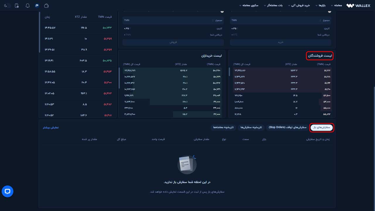Expand the بازارها menu
The width and height of the screenshot is (375, 211).
coord(320,6)
